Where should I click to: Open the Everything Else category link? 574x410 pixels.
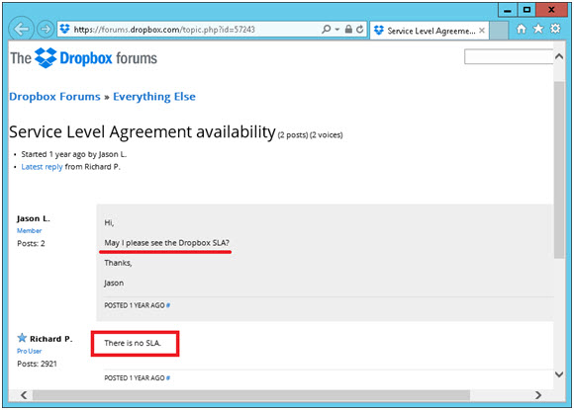click(x=154, y=97)
